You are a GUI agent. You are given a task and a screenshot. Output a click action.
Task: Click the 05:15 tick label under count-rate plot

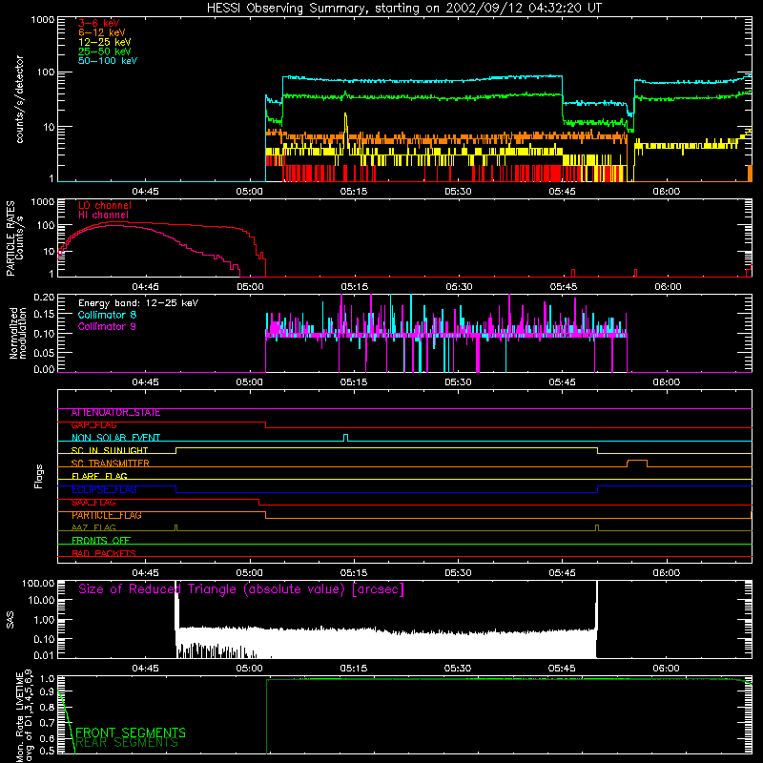pyautogui.click(x=354, y=192)
